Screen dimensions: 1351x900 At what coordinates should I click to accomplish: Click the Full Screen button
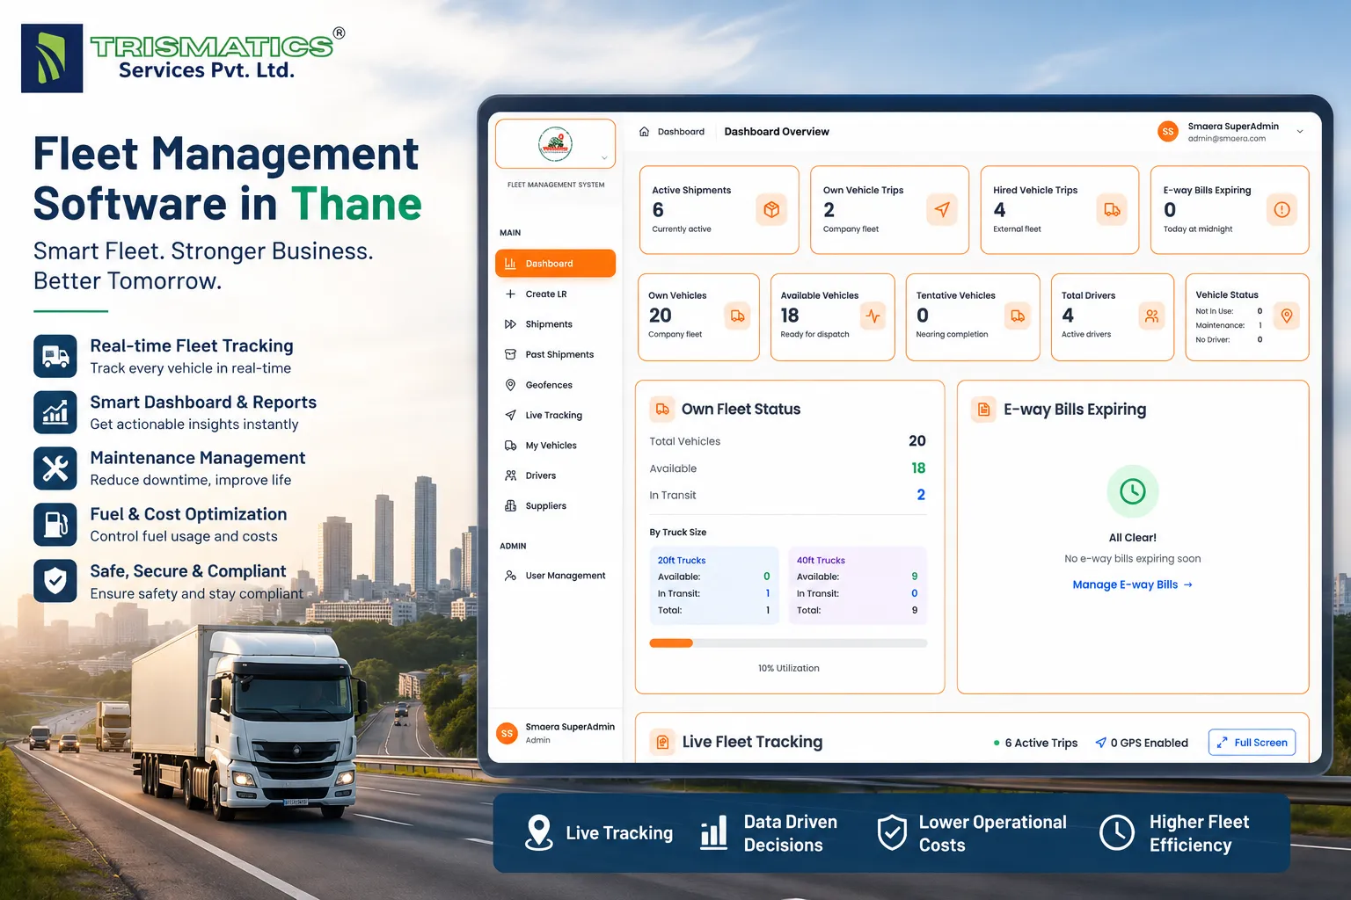click(1252, 743)
